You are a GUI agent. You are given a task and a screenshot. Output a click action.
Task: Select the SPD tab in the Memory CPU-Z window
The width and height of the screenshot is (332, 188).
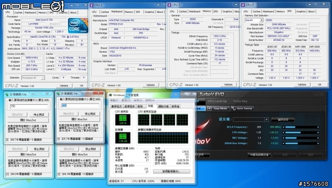click(x=216, y=11)
